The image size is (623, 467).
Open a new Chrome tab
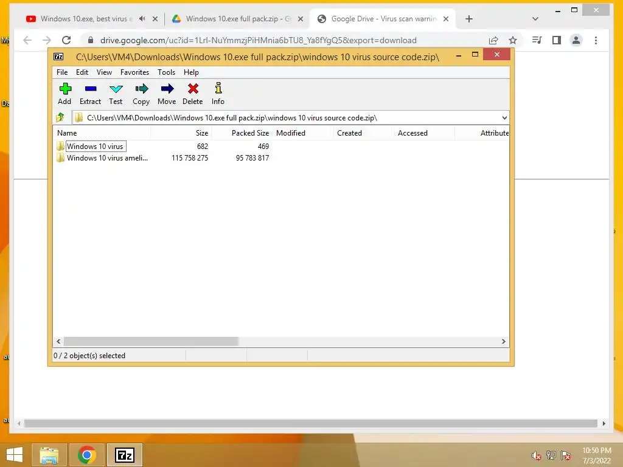(x=469, y=19)
